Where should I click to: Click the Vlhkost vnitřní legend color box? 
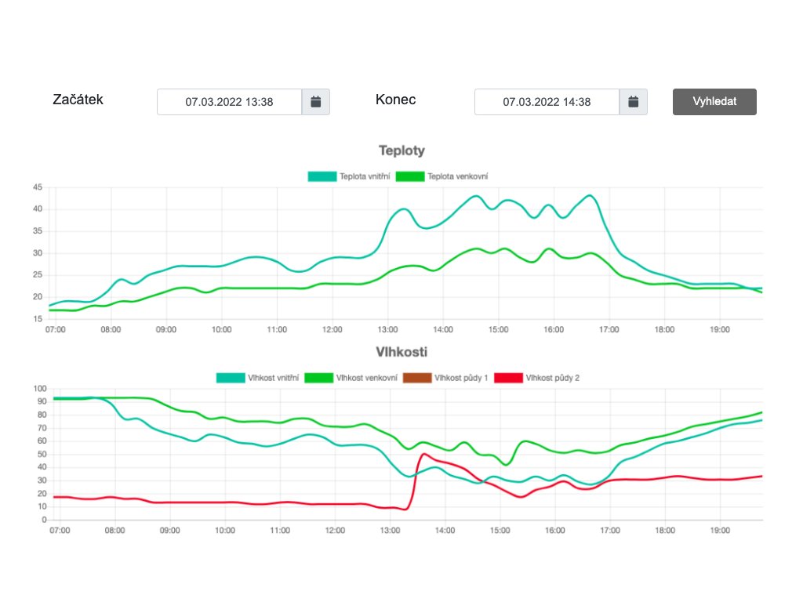230,378
